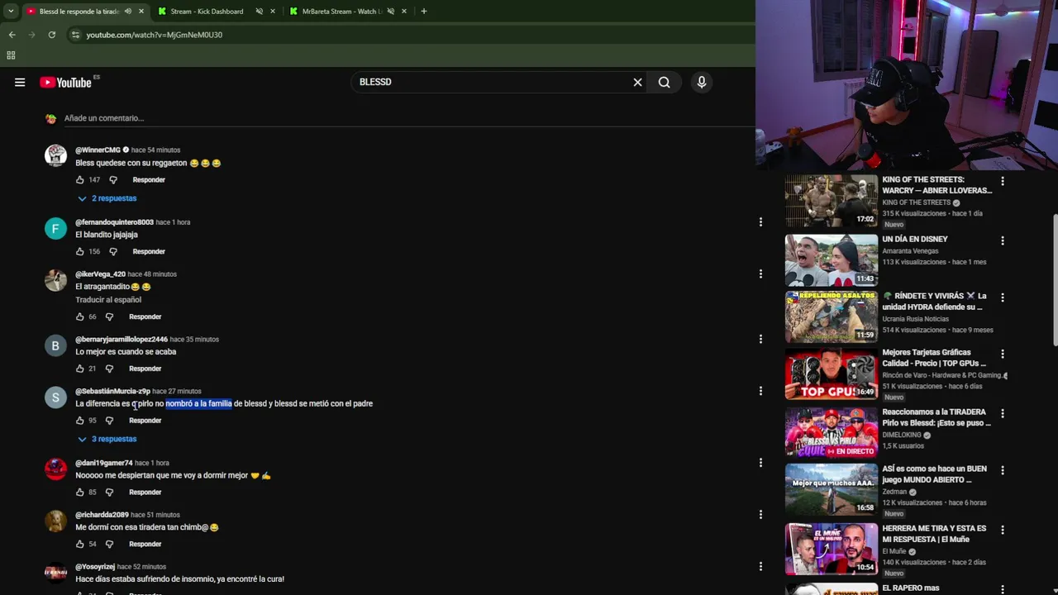Like the 'El atragantadito' comment
Screen dimensions: 1058x595
80,317
